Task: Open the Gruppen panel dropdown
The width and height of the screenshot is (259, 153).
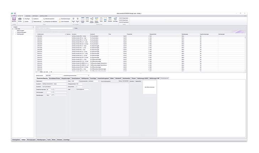Action: coord(33,27)
